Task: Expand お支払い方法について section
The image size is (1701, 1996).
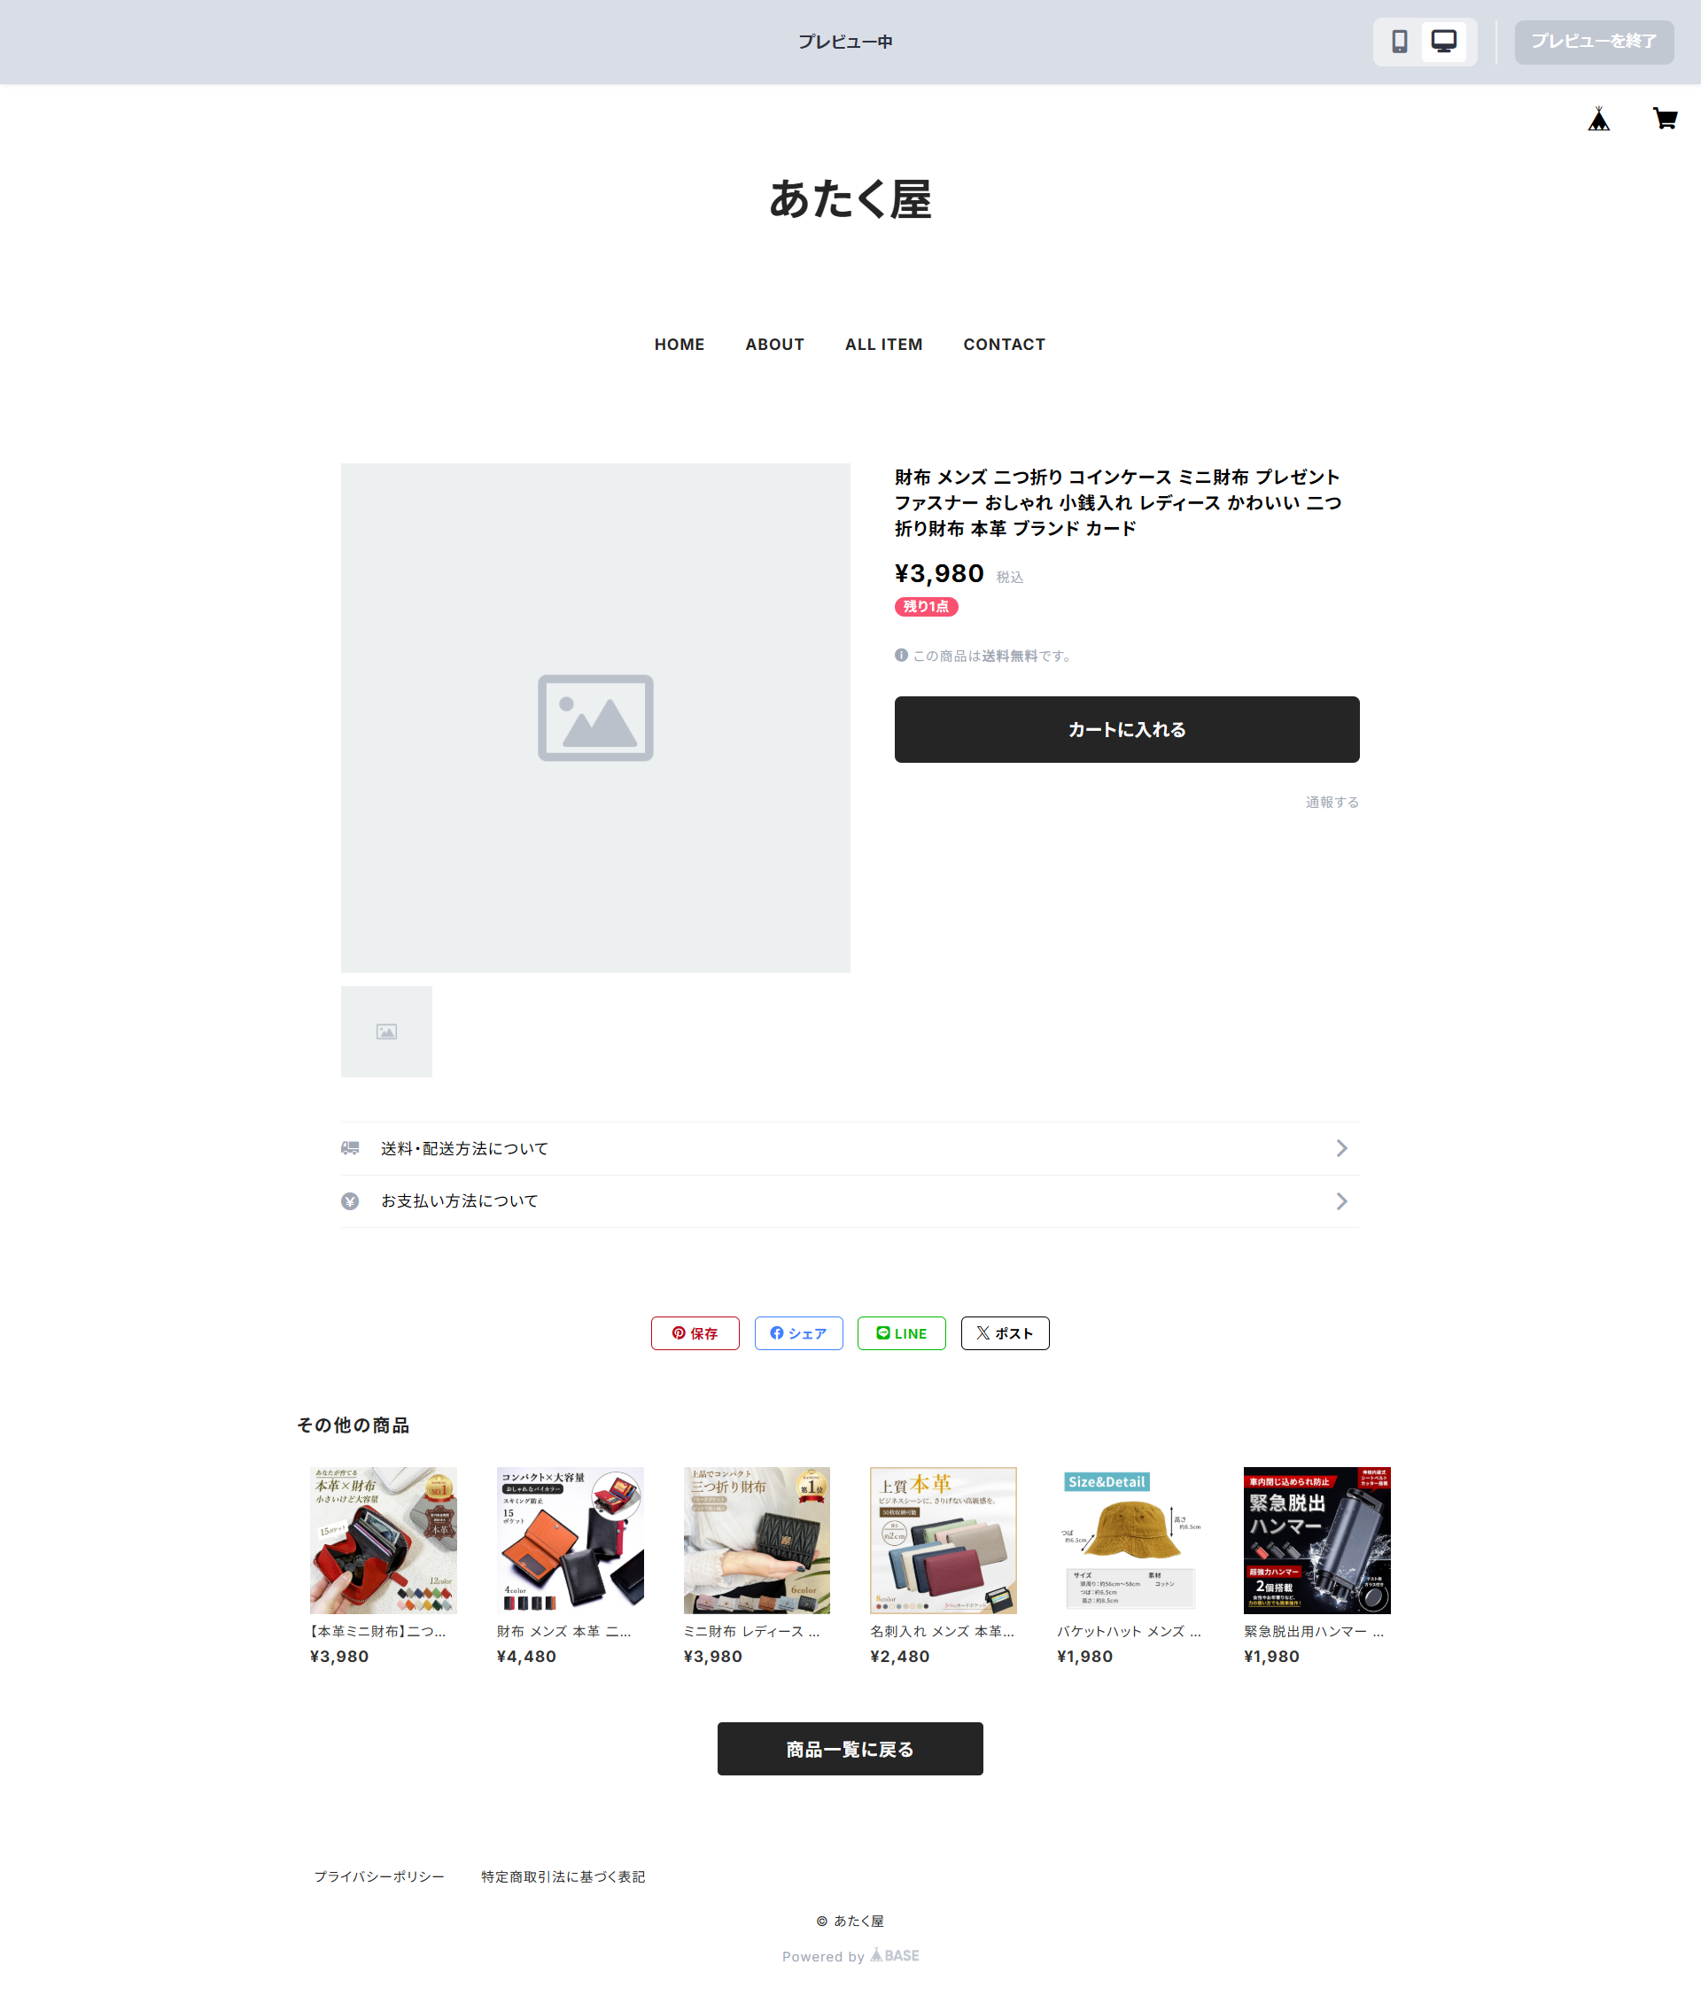Action: pyautogui.click(x=850, y=1201)
